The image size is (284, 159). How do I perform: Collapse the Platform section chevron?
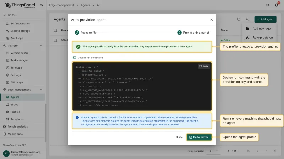pyautogui.click(x=41, y=46)
